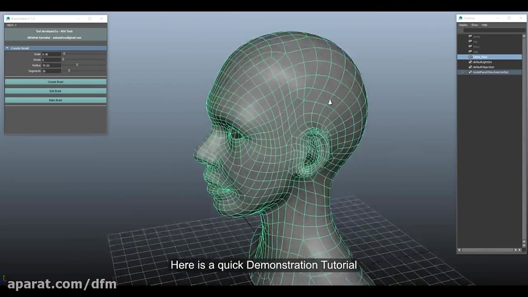Open the Outliner Show menu
The image size is (528, 297).
475,25
